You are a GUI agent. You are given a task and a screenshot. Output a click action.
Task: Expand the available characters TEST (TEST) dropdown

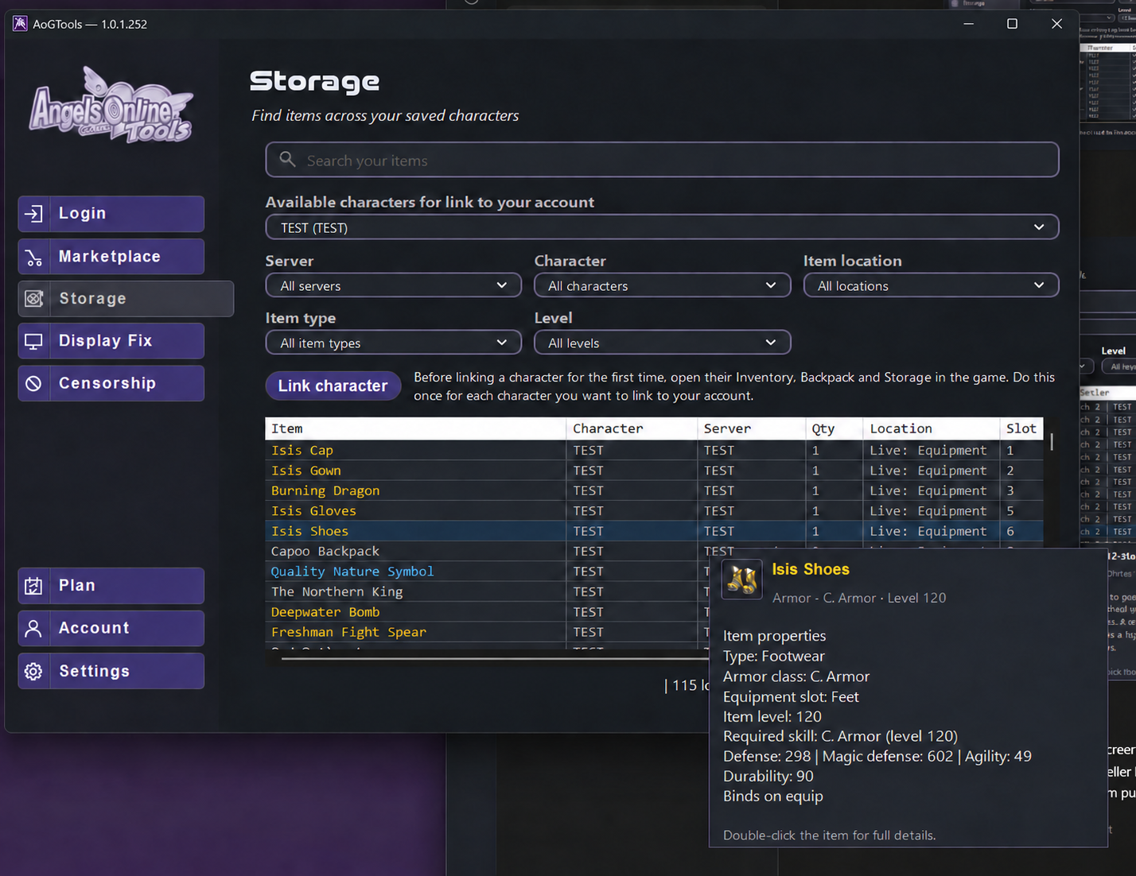click(x=662, y=227)
